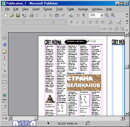The image size is (130, 127).
Task: Click the Print icon in toolbar
Action: point(32,15)
